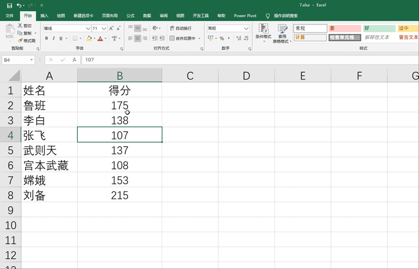Click the Save icon in the title bar

click(9, 5)
